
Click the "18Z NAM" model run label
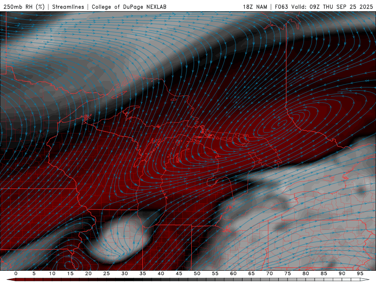255,7
